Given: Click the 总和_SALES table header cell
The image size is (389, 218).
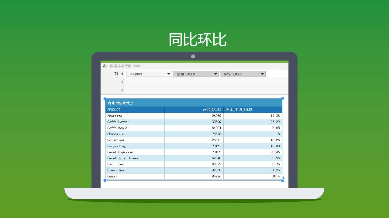Looking at the screenshot, I should pyautogui.click(x=194, y=110).
